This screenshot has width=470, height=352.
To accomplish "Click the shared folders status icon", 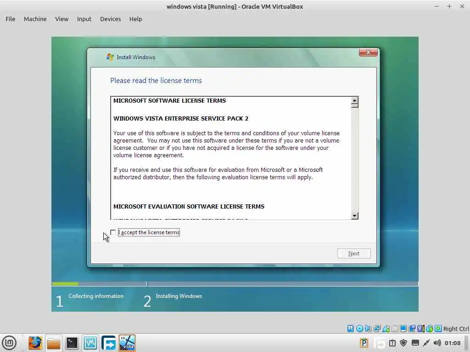I will [x=394, y=329].
